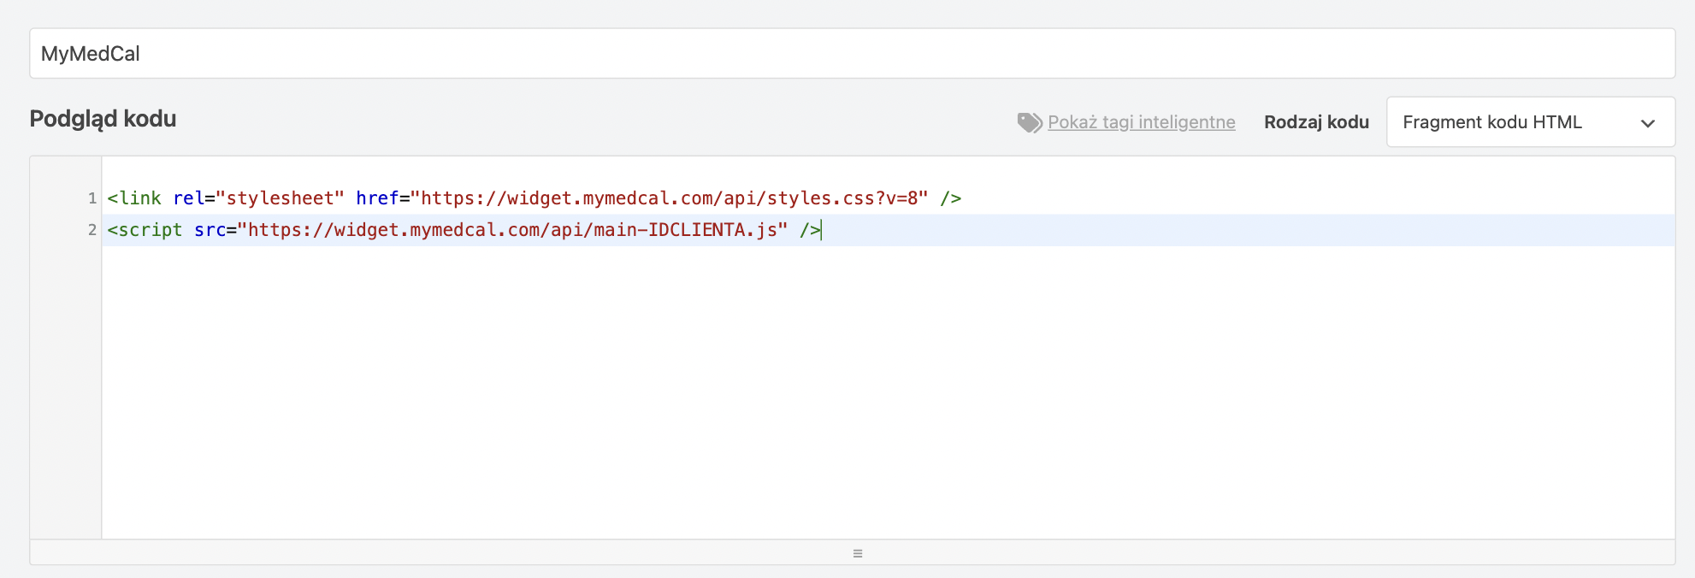
Task: Click the "stylesheet" value in line 1
Action: pos(280,198)
